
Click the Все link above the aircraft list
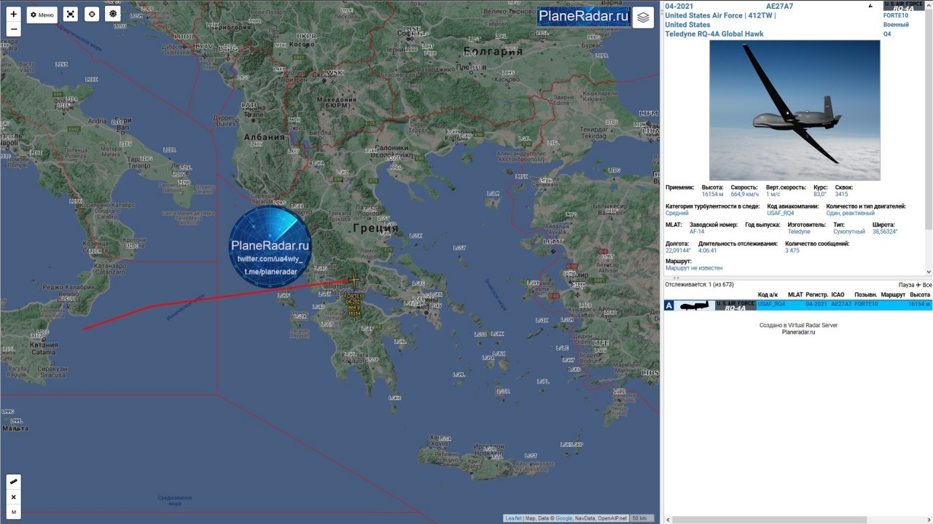[x=926, y=285]
